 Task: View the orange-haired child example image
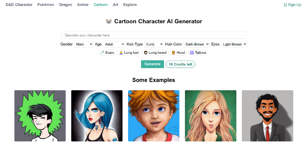coord(154,116)
